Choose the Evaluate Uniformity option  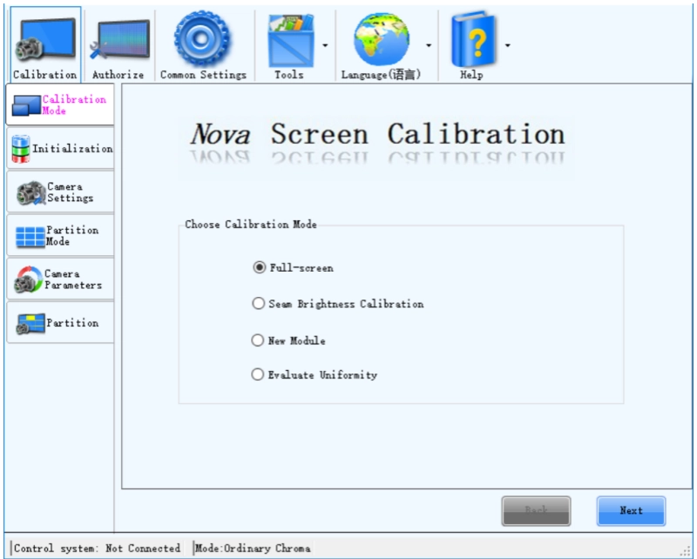tap(258, 374)
